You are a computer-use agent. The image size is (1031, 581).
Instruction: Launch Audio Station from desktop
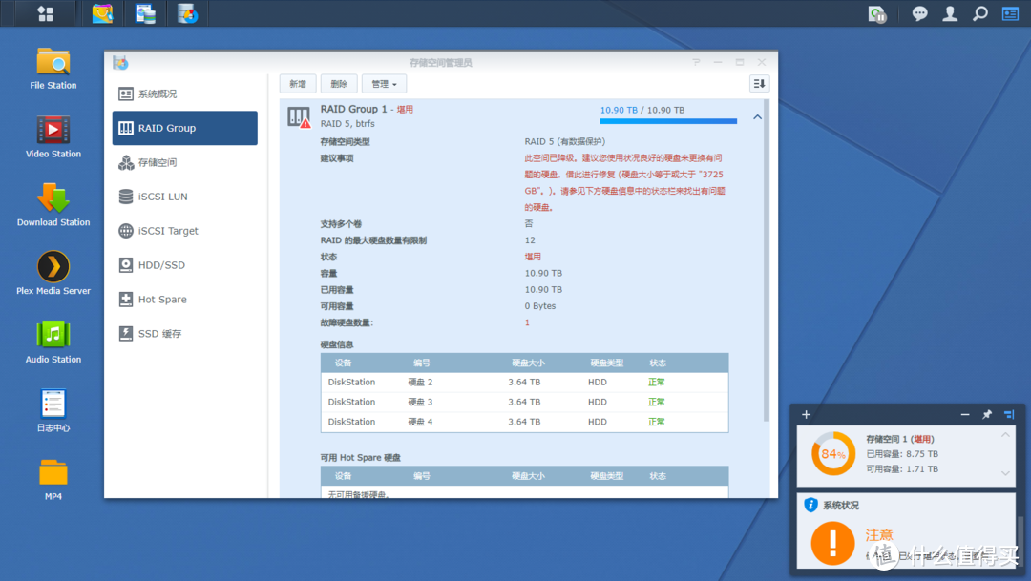(x=53, y=342)
